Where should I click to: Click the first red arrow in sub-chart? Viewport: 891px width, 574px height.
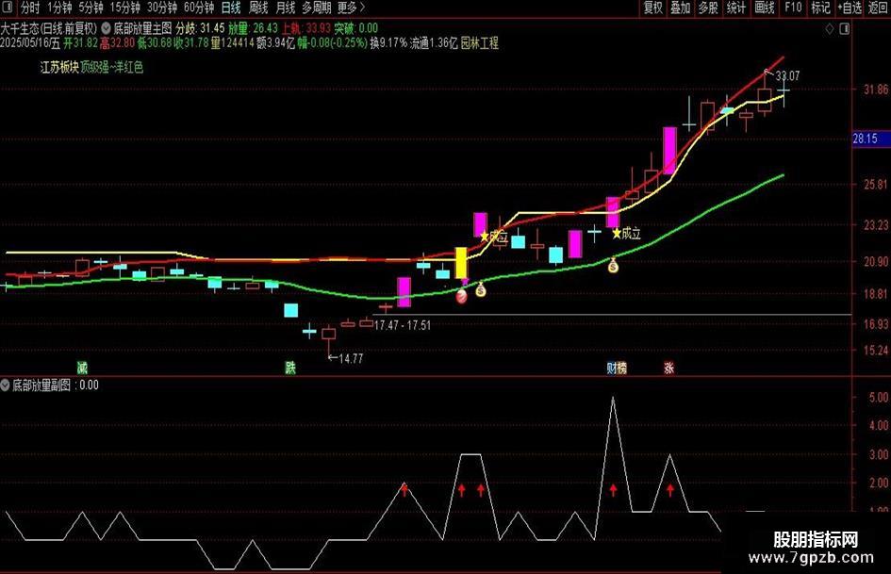click(x=404, y=489)
